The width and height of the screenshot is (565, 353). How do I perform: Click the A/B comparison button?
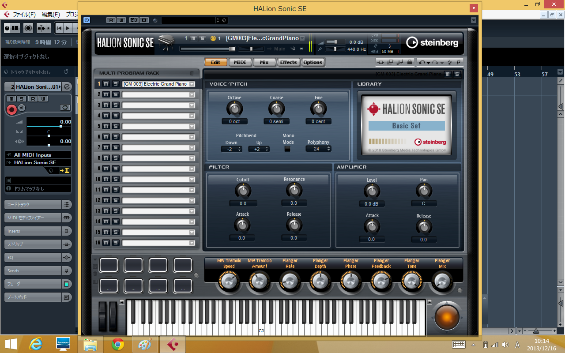133,20
